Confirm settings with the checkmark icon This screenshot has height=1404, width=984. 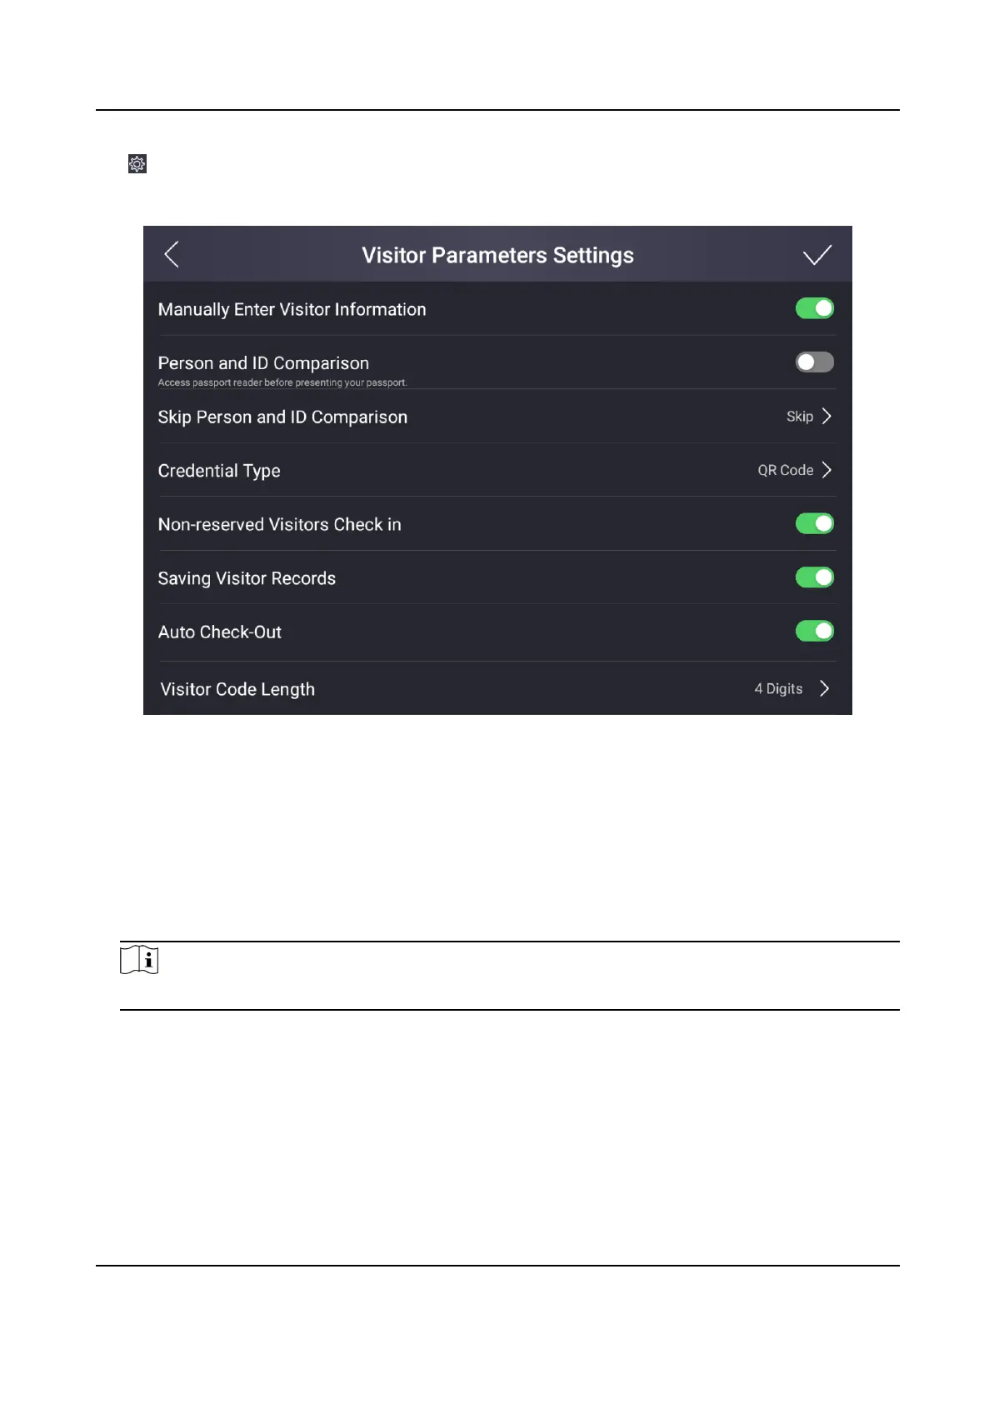pyautogui.click(x=817, y=255)
